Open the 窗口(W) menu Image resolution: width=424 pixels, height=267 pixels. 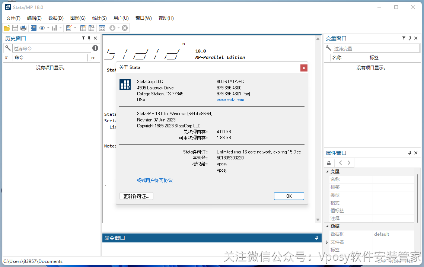tap(144, 18)
